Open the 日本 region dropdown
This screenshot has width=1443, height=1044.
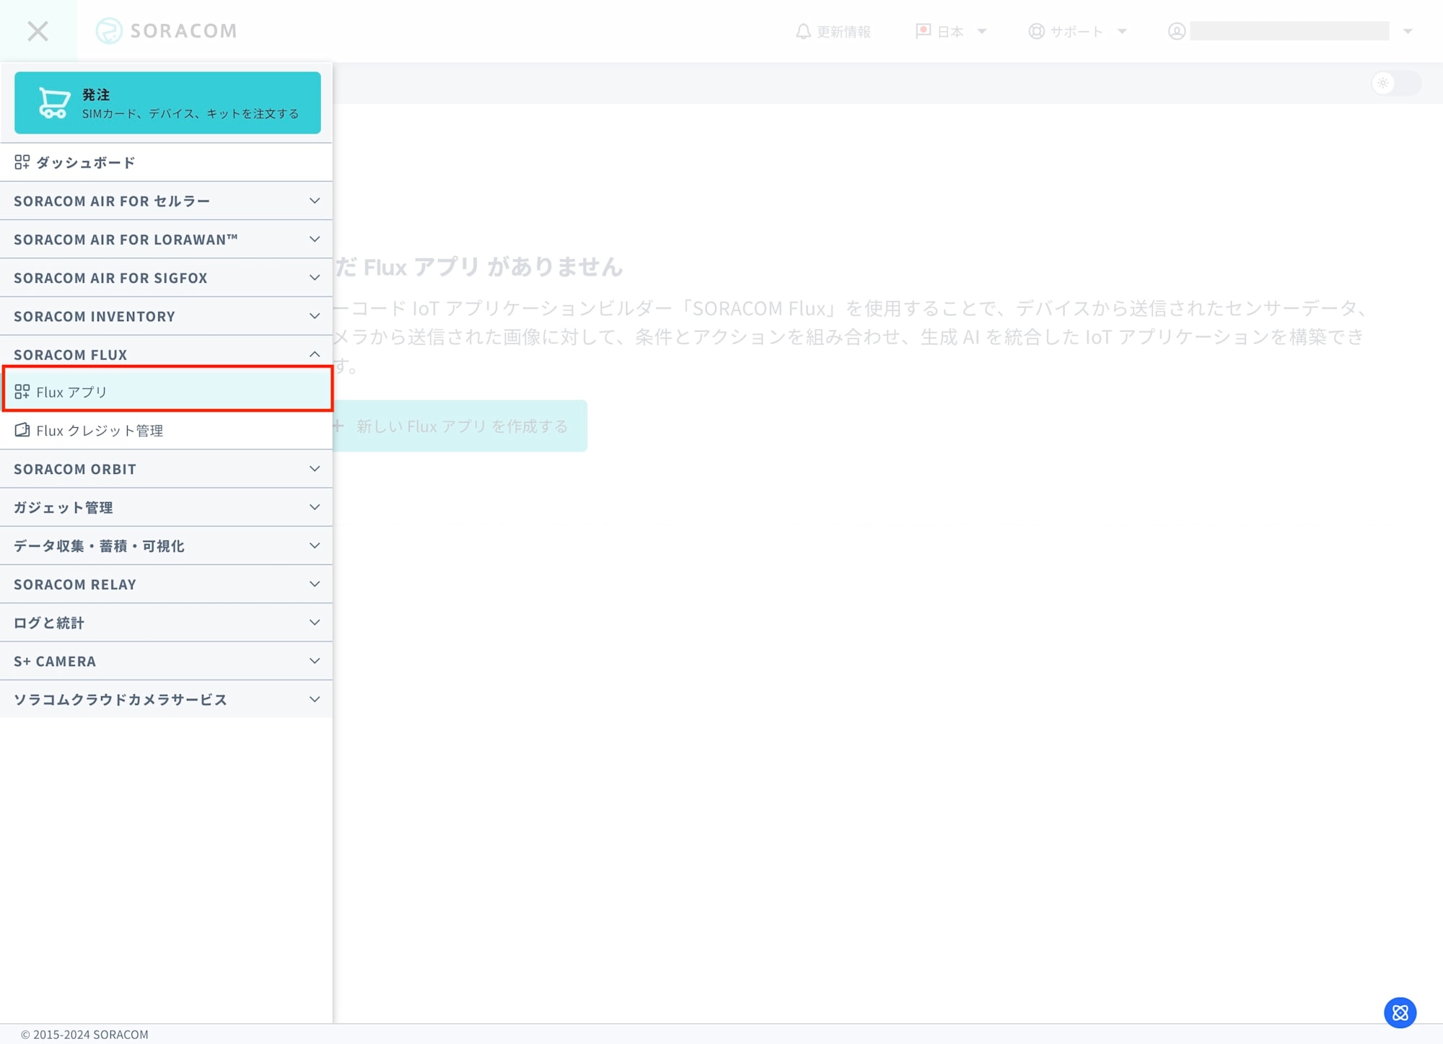click(951, 31)
